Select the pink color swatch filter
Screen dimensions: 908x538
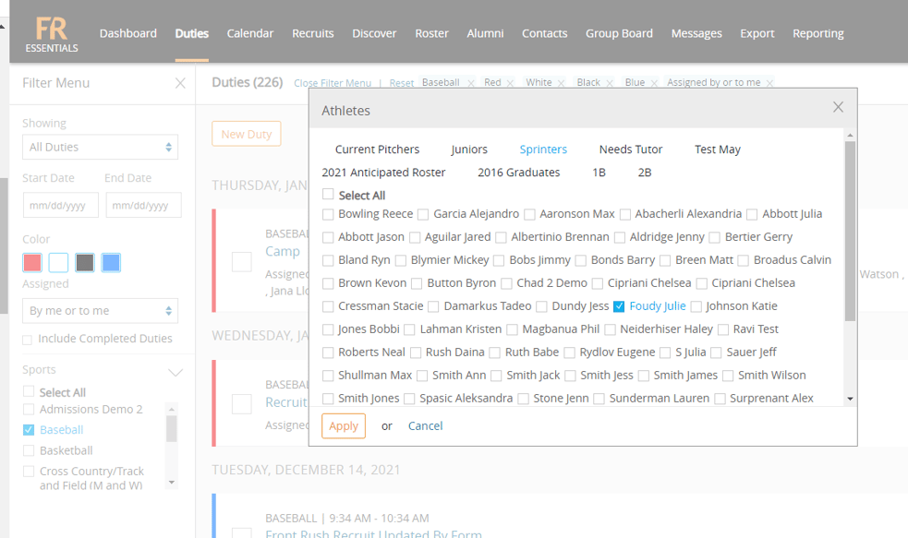click(33, 262)
